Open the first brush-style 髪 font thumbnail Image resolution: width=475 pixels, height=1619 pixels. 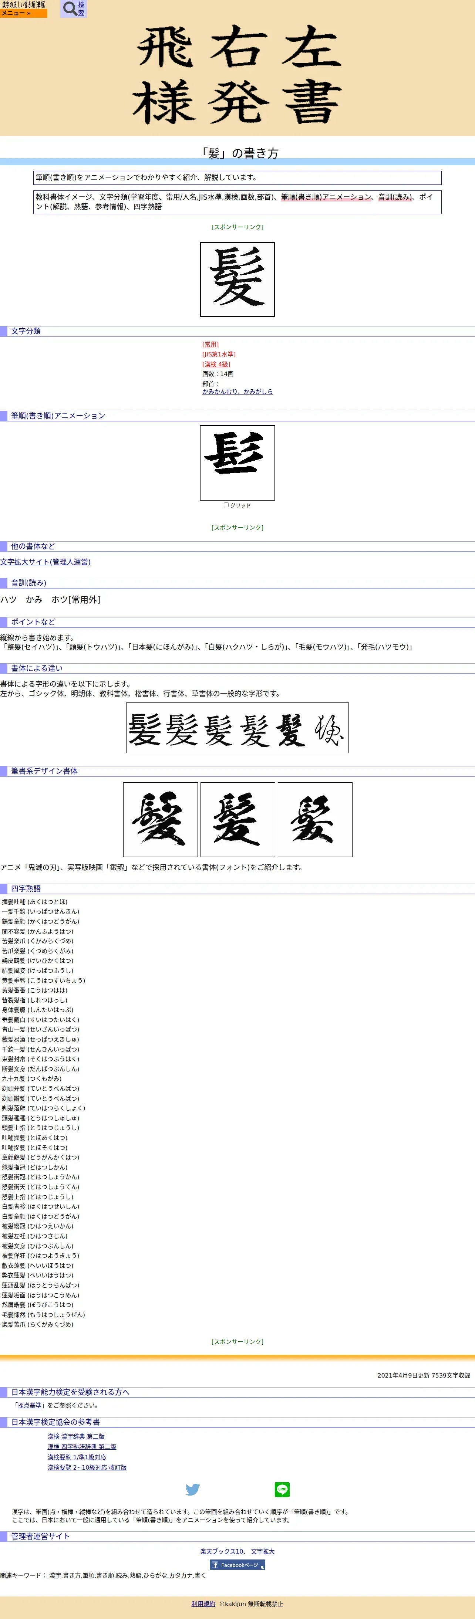[x=161, y=820]
